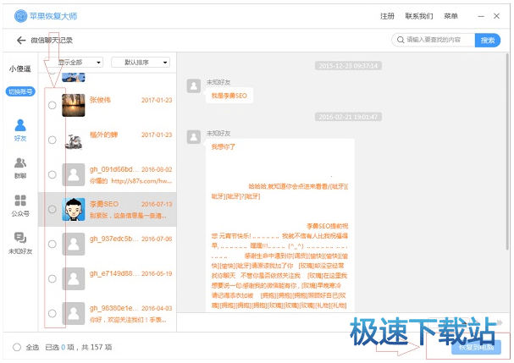Click the 苹果恢复大师 logo icon

coord(20,16)
